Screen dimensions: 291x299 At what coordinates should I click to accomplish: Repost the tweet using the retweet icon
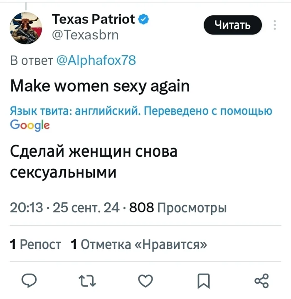[87, 282]
